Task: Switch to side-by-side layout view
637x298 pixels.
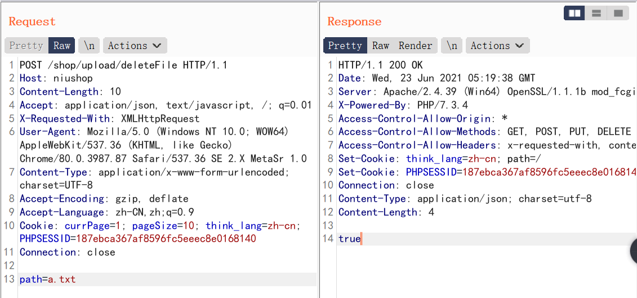Action: pos(575,13)
